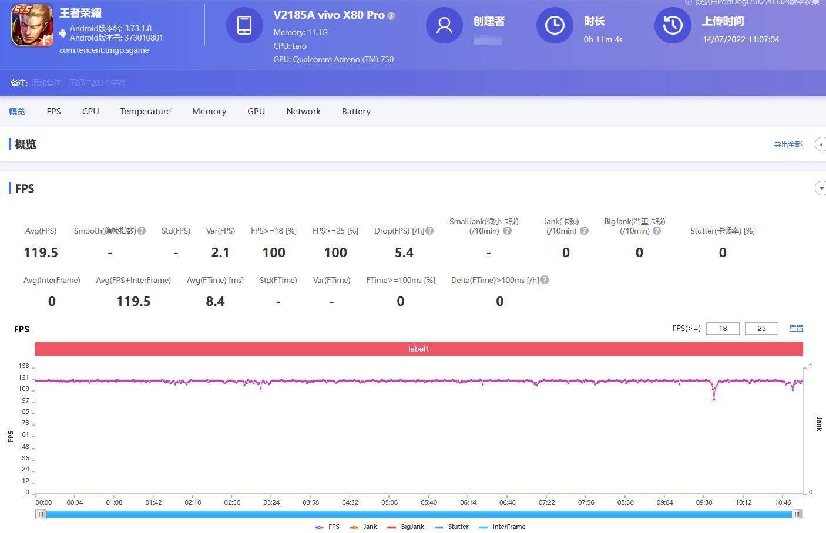The width and height of the screenshot is (826, 533).
Task: Click the help icon beside Drop(FPS) [/h]
Action: [x=429, y=231]
